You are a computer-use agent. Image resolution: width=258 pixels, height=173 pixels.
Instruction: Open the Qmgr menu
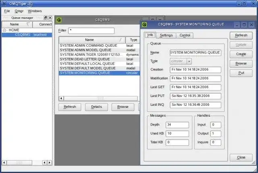pos(19,11)
